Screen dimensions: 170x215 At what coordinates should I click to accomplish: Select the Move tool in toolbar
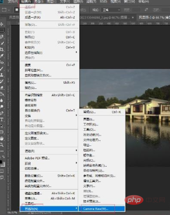2,24
